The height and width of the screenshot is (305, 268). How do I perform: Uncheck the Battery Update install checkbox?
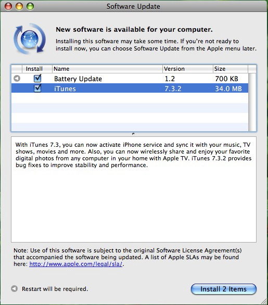coord(37,79)
